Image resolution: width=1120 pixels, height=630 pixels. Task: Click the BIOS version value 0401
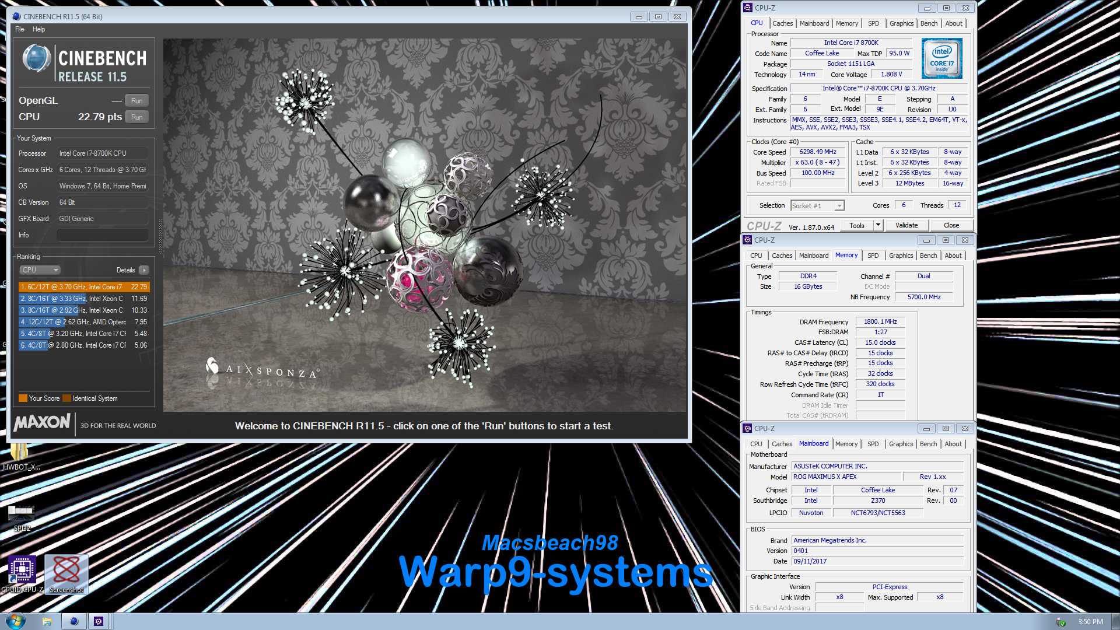[878, 551]
